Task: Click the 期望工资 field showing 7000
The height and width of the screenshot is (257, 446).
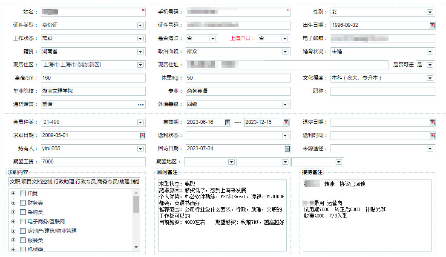Action: click(93, 162)
